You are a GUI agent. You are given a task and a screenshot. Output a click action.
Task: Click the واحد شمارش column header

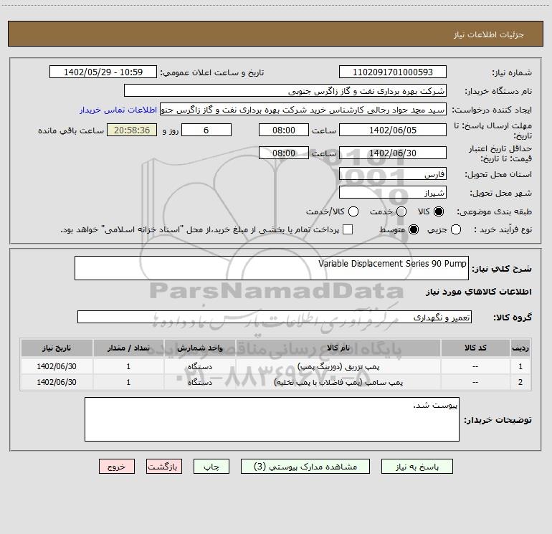coord(199,348)
